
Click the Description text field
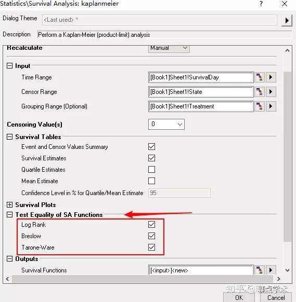coord(164,35)
